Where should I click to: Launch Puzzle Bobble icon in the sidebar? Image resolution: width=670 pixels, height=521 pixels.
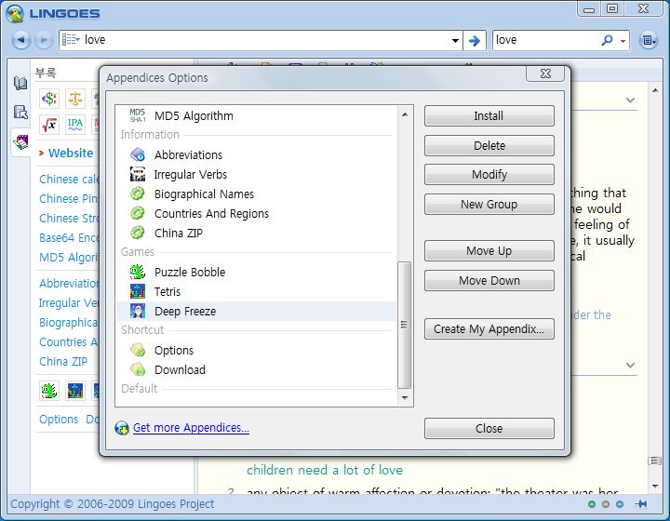tap(49, 391)
